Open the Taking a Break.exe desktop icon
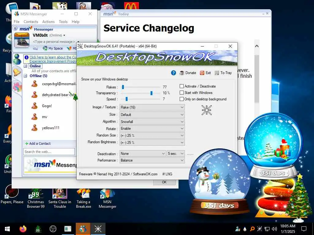The height and width of the screenshot is (235, 314). [83, 198]
